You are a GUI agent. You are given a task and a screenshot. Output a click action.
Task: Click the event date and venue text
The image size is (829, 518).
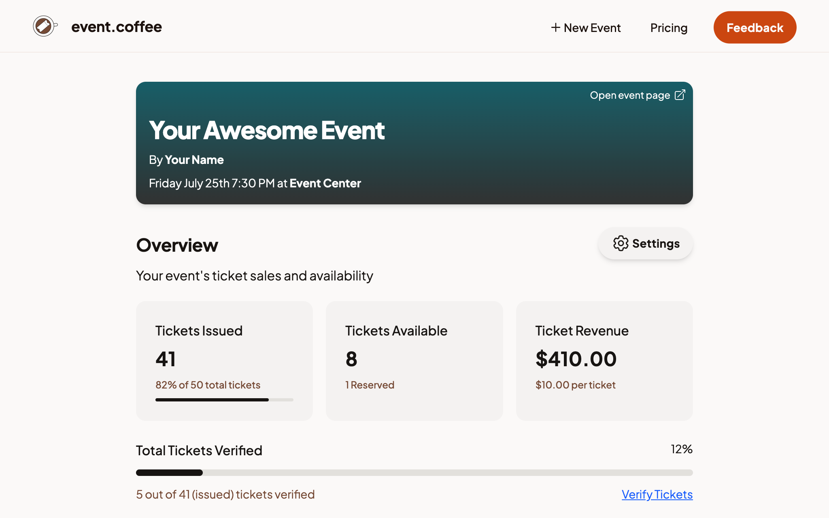click(255, 183)
